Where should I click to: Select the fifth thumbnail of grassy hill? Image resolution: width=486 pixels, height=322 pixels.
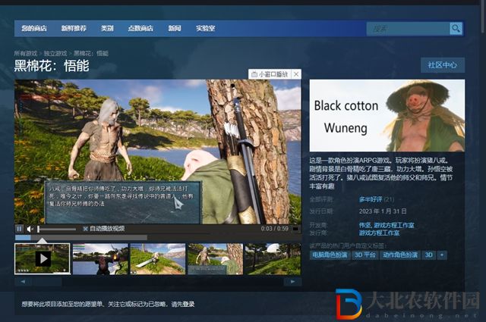click(x=273, y=259)
